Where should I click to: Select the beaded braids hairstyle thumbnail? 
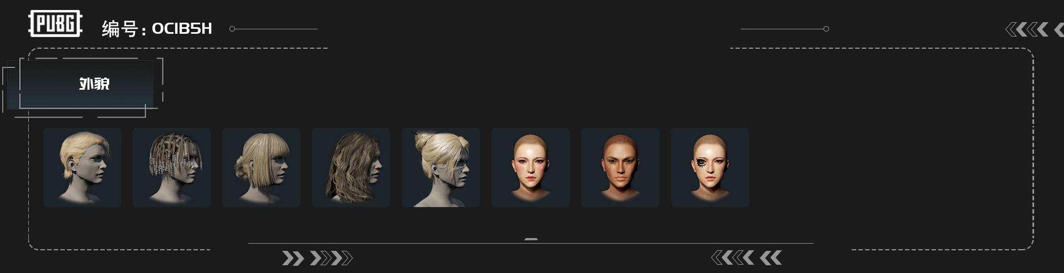(x=172, y=167)
